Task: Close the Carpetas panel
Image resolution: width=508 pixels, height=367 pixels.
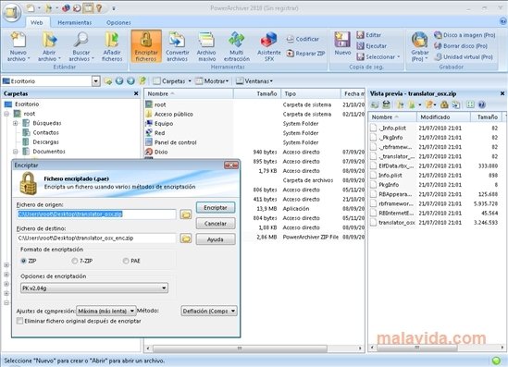Action: 136,93
